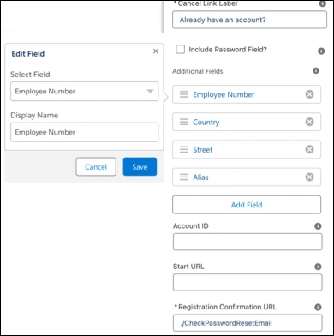
Task: Click into the Display Name input
Action: 85,132
